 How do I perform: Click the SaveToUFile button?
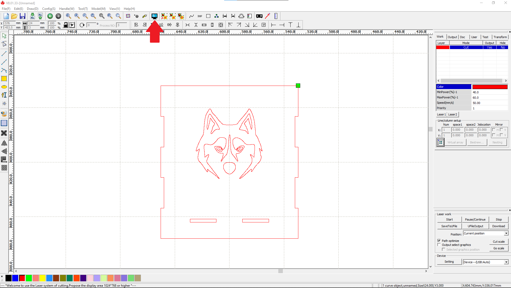click(x=449, y=226)
